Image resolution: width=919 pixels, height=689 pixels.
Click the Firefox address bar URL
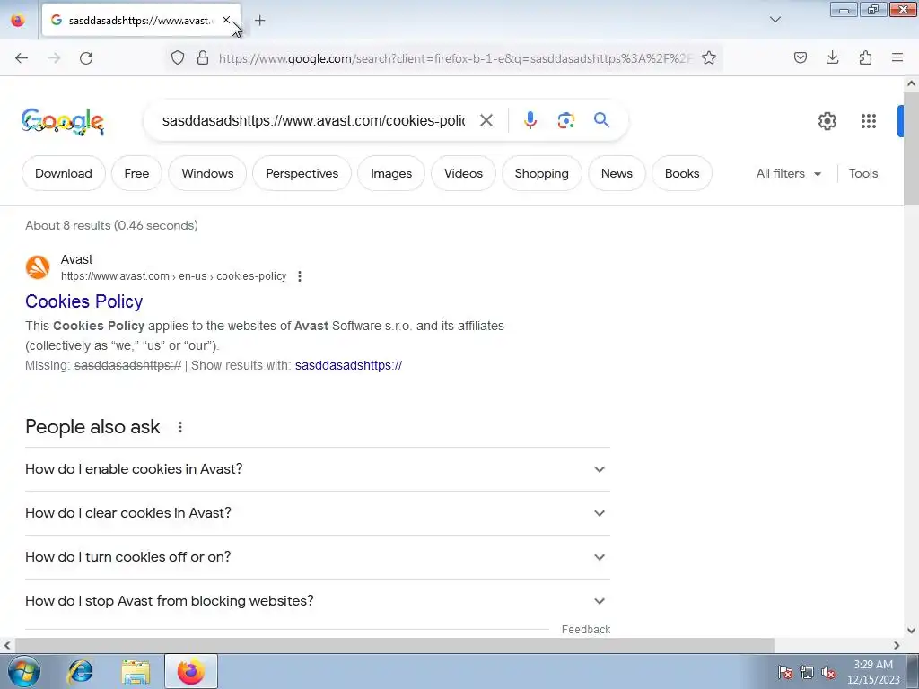click(x=455, y=58)
